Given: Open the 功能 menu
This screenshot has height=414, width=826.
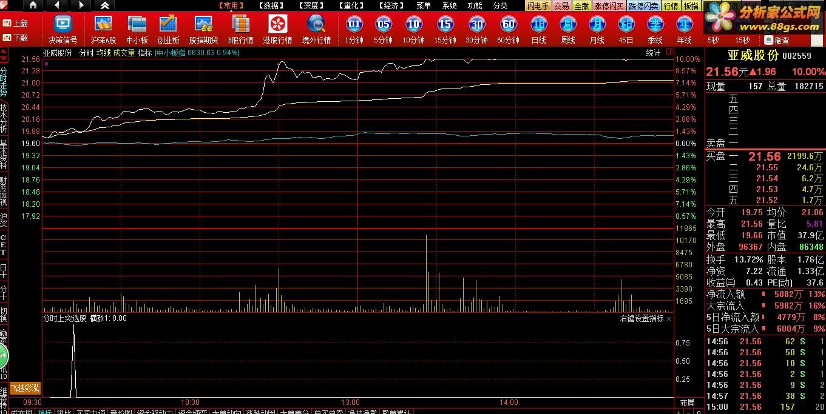Looking at the screenshot, I should coord(475,5).
